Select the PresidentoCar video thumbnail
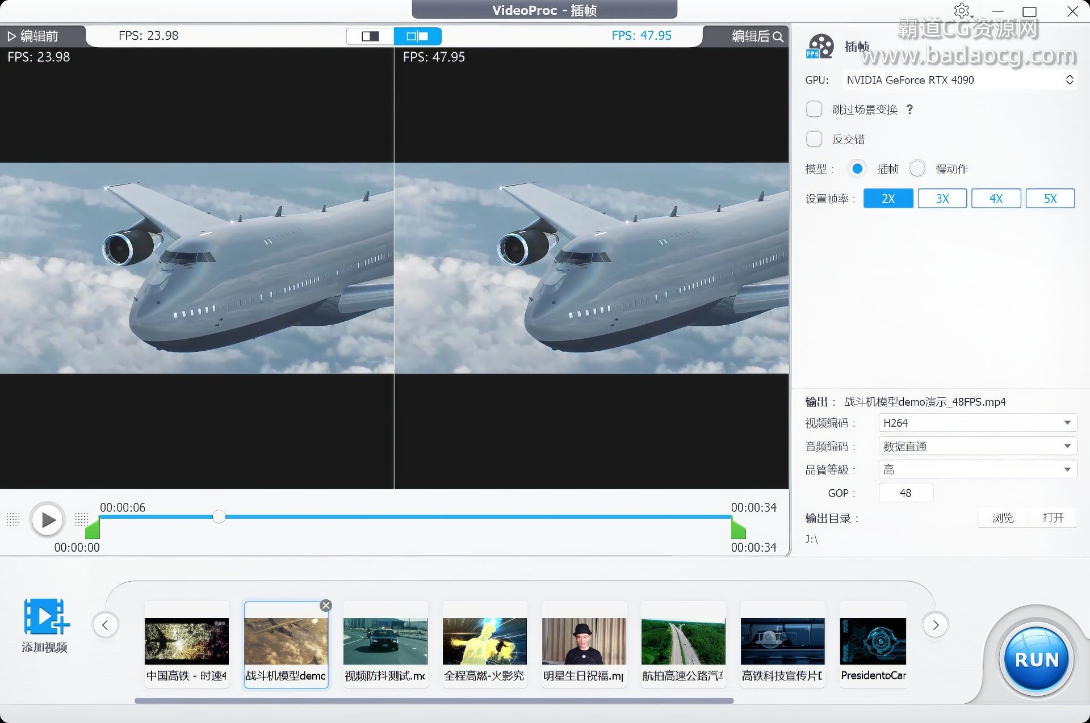The width and height of the screenshot is (1090, 723). [873, 645]
